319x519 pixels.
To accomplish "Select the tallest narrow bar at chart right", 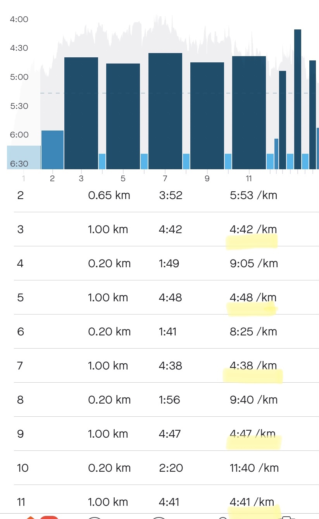I will 298,99.
